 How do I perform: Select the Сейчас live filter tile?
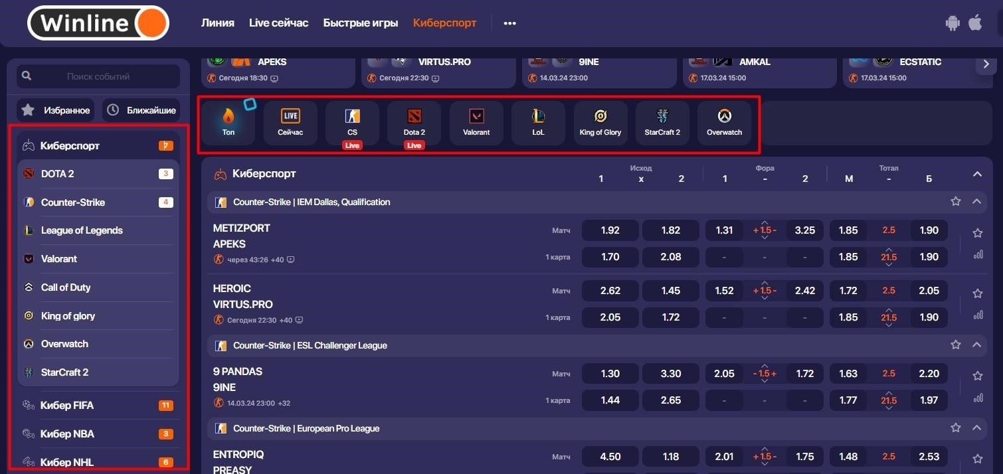(x=290, y=123)
